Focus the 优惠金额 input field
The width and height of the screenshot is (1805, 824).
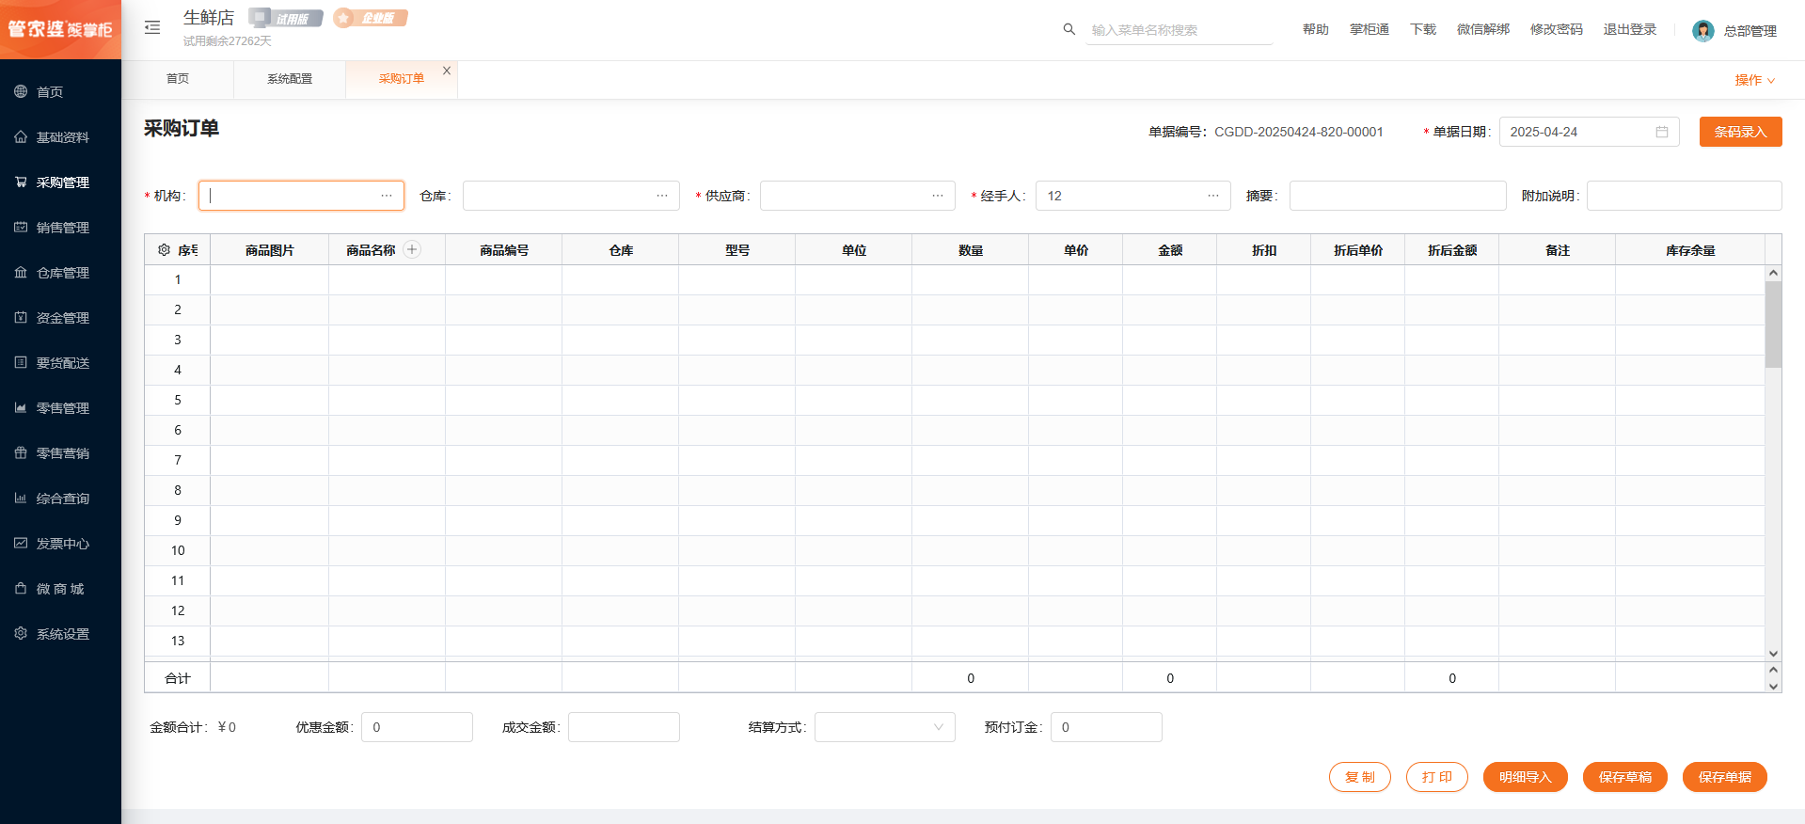click(417, 727)
